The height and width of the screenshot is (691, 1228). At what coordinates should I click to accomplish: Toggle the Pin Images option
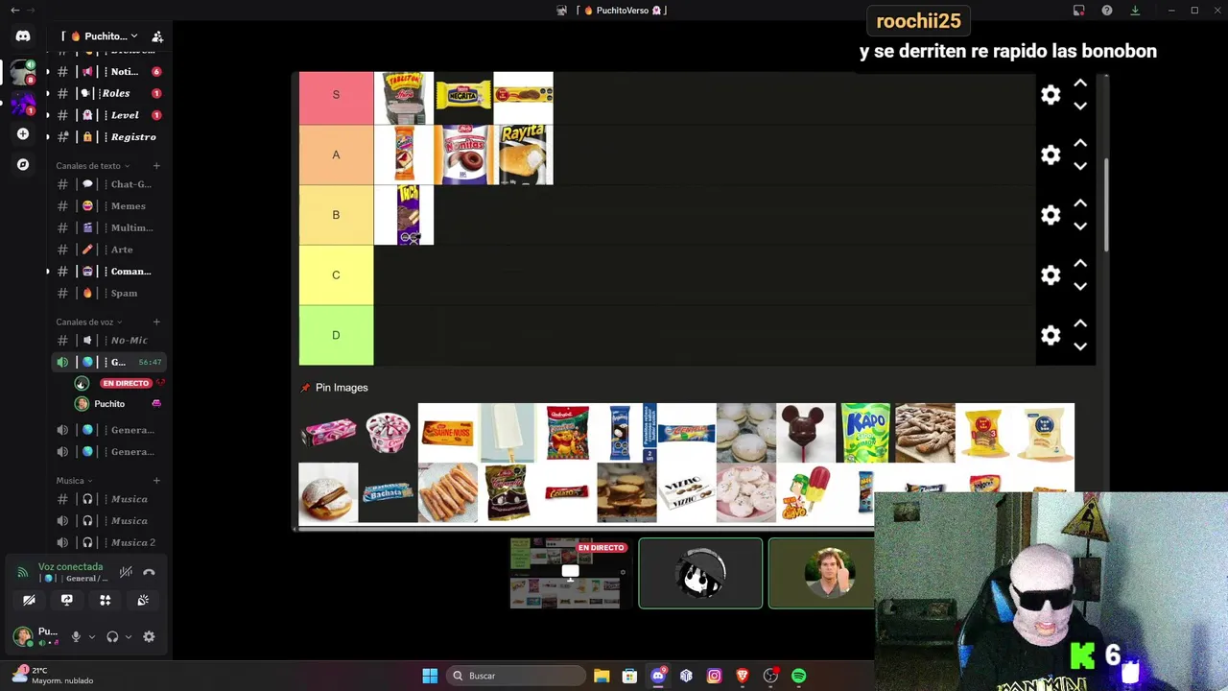(334, 388)
